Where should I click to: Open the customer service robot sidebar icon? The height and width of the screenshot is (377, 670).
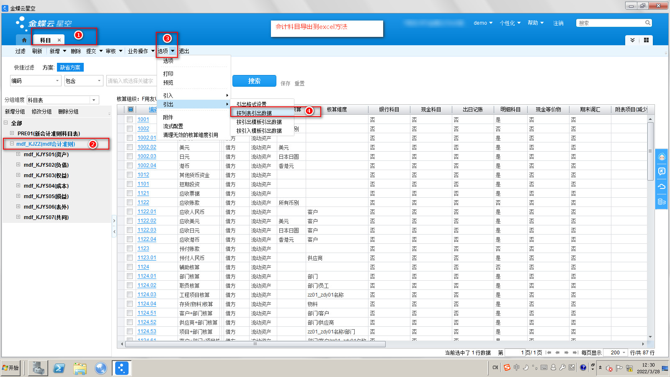point(662,157)
